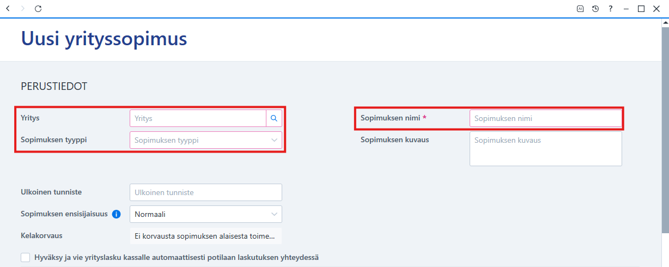
Task: Maximize the application window
Action: 641,9
